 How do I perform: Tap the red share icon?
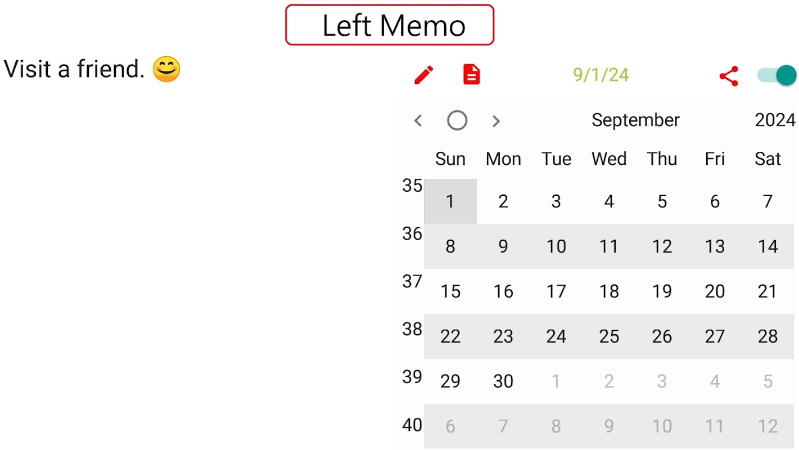pyautogui.click(x=728, y=76)
